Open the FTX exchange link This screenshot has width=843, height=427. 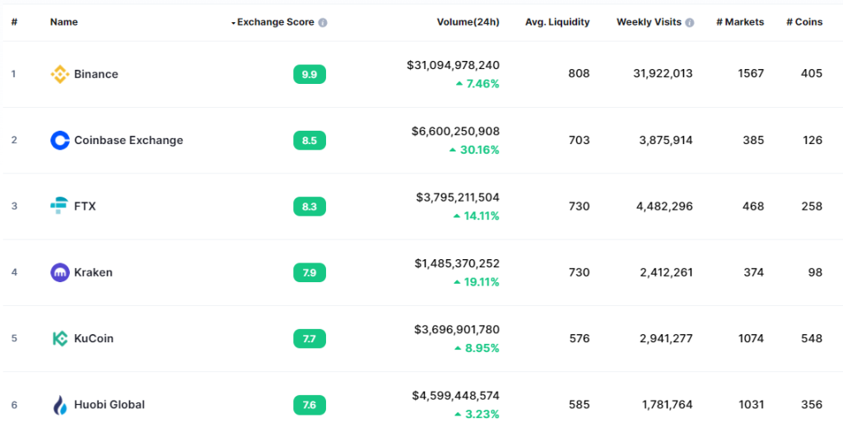click(x=85, y=207)
